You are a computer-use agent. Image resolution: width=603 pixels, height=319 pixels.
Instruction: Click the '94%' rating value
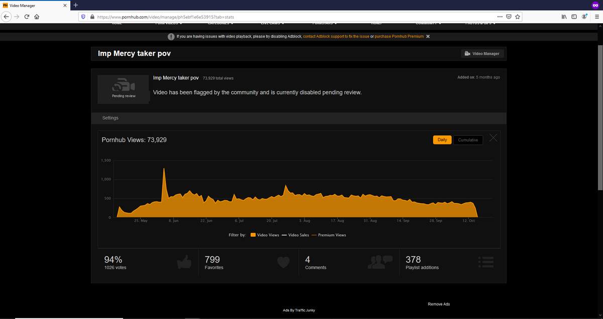(113, 260)
